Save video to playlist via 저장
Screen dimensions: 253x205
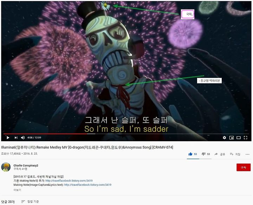(x=235, y=154)
